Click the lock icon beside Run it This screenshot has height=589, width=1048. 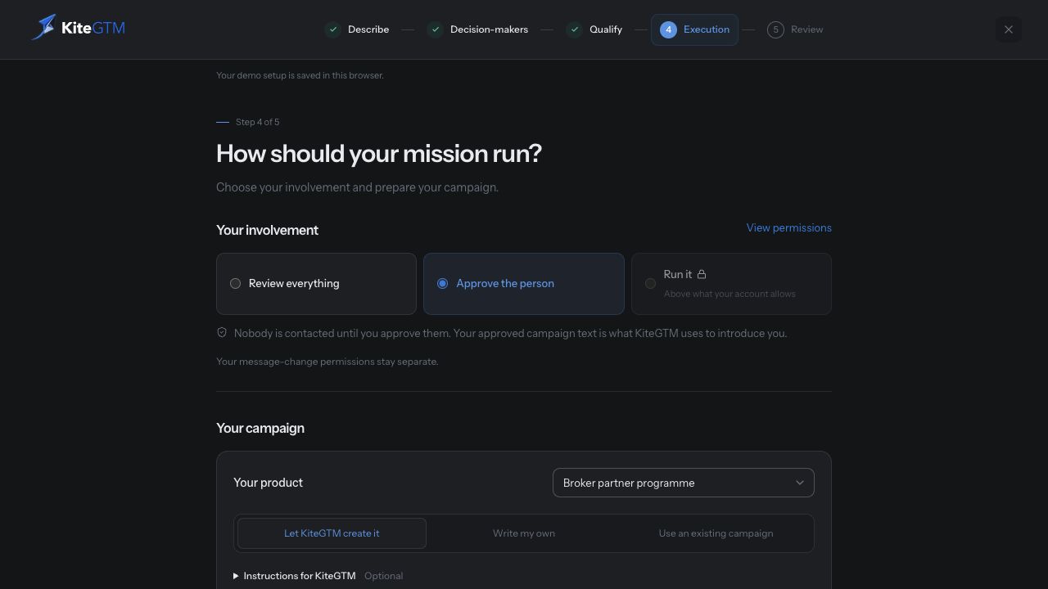pos(702,274)
